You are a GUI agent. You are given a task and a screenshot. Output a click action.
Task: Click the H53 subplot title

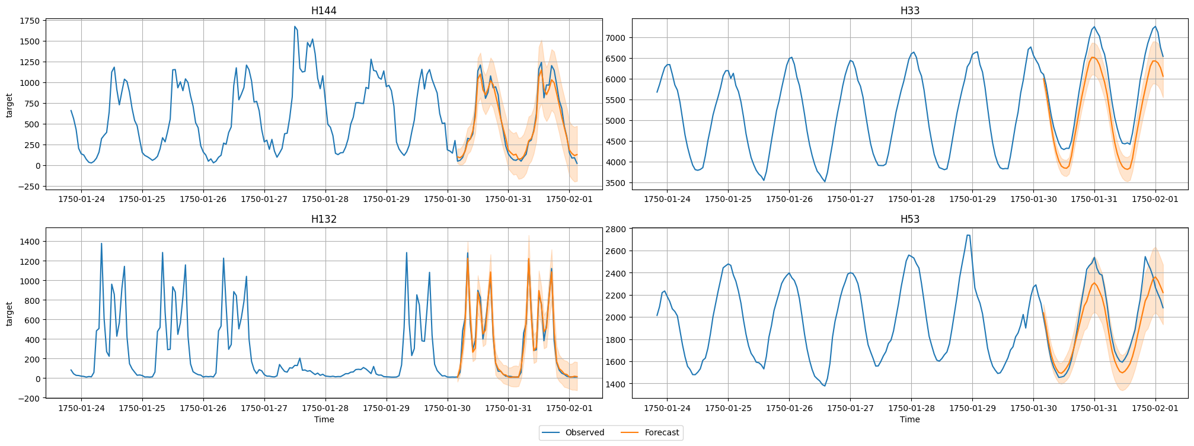[909, 220]
